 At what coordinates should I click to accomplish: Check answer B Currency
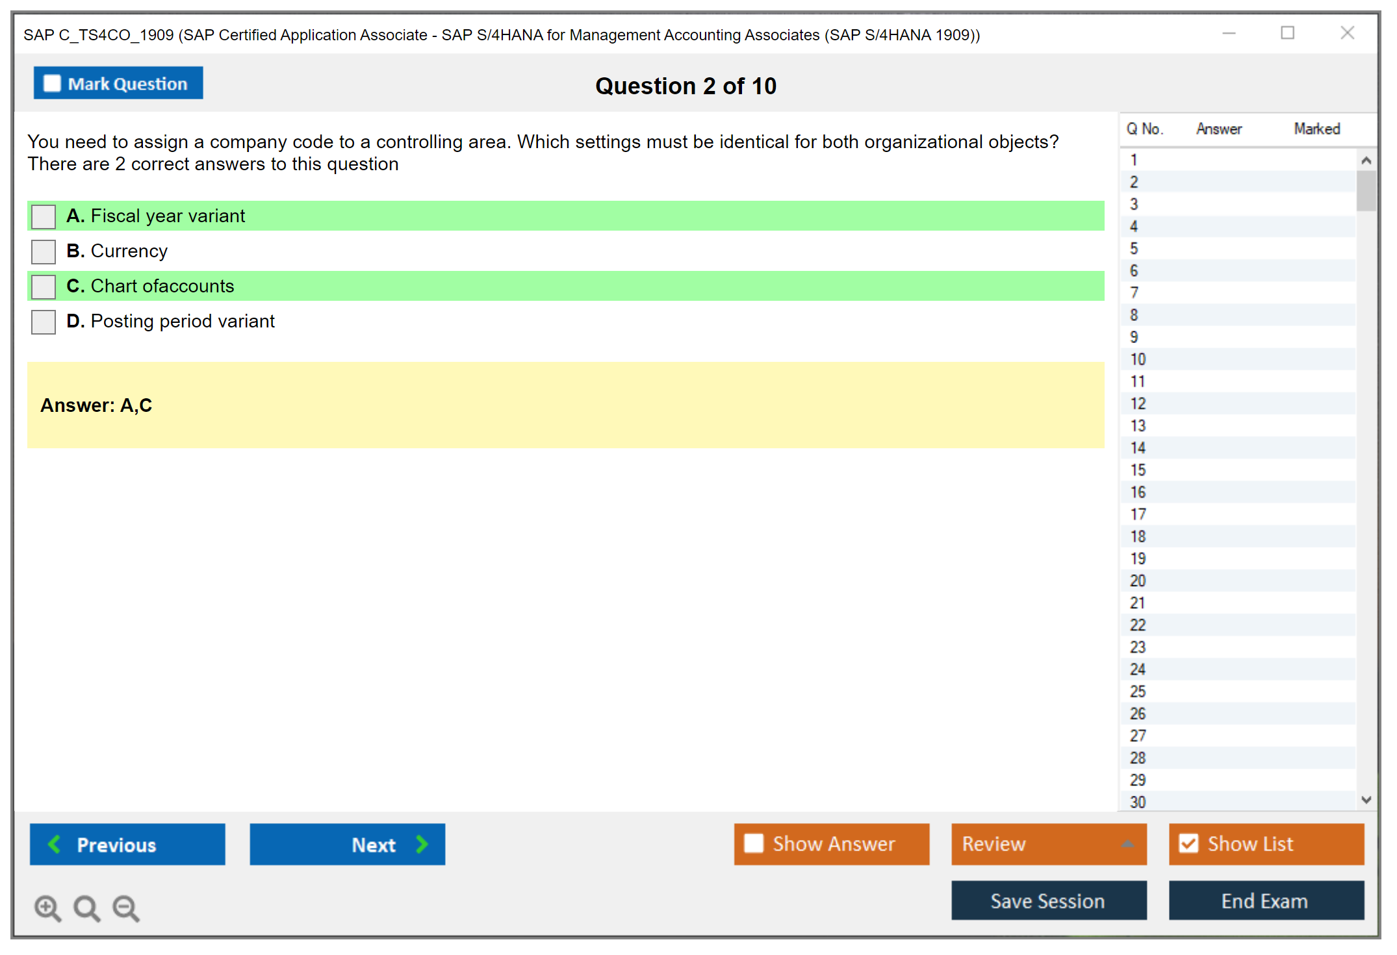(x=44, y=251)
